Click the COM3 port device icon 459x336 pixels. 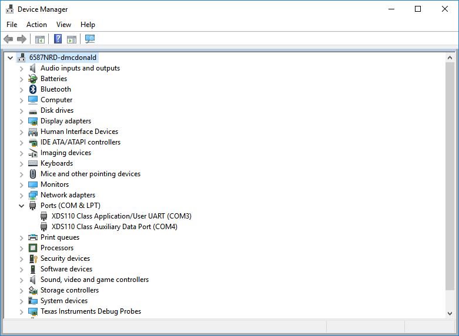point(43,216)
